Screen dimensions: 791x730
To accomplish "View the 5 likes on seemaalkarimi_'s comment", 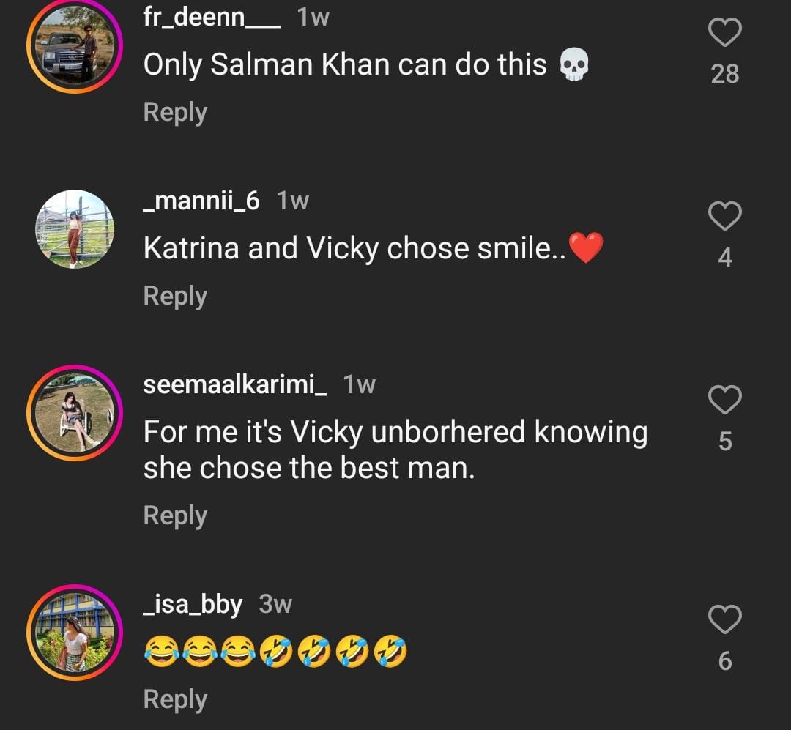I will coord(725,442).
